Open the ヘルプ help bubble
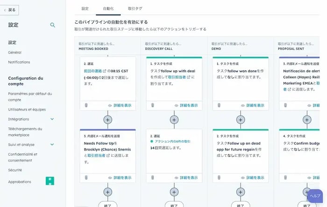The height and width of the screenshot is (207, 327). point(315,196)
